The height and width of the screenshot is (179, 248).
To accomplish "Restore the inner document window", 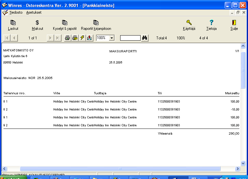I will [x=238, y=13].
